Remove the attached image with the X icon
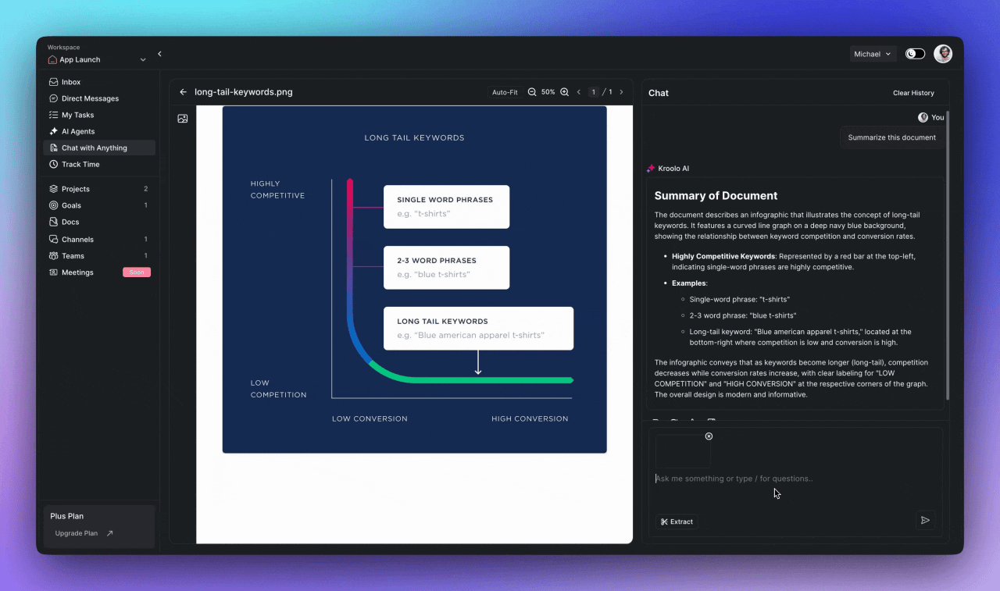This screenshot has width=1000, height=591. click(709, 436)
